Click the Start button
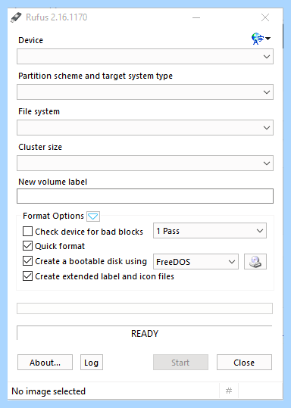Image resolution: width=291 pixels, height=408 pixels. [180, 362]
